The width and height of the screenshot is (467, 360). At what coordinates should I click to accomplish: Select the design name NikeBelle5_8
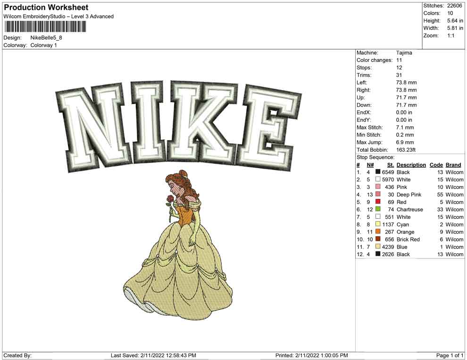(46, 38)
